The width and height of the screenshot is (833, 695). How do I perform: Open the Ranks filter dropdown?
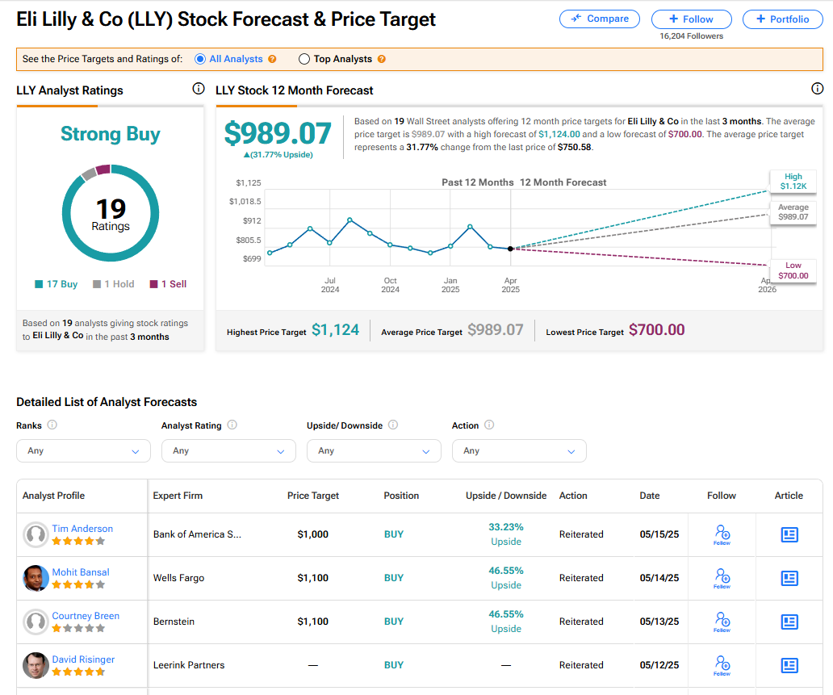point(83,450)
